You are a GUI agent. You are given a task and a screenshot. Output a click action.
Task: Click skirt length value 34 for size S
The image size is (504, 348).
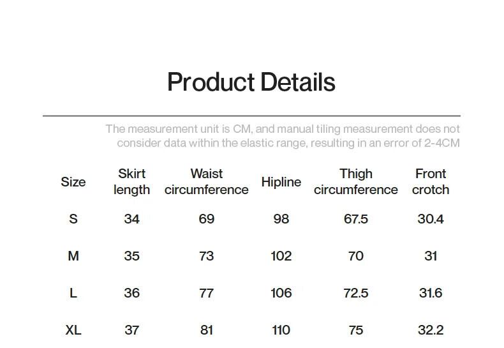pyautogui.click(x=132, y=219)
